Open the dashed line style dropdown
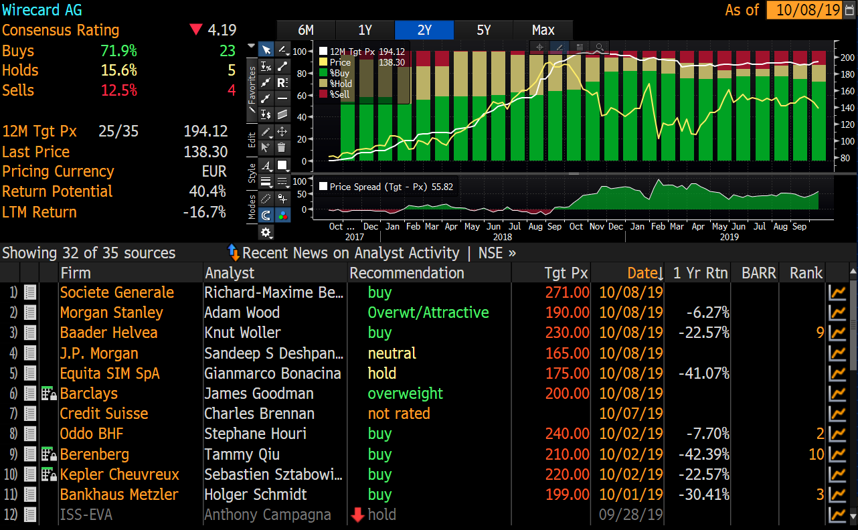This screenshot has height=530, width=858. point(282,181)
